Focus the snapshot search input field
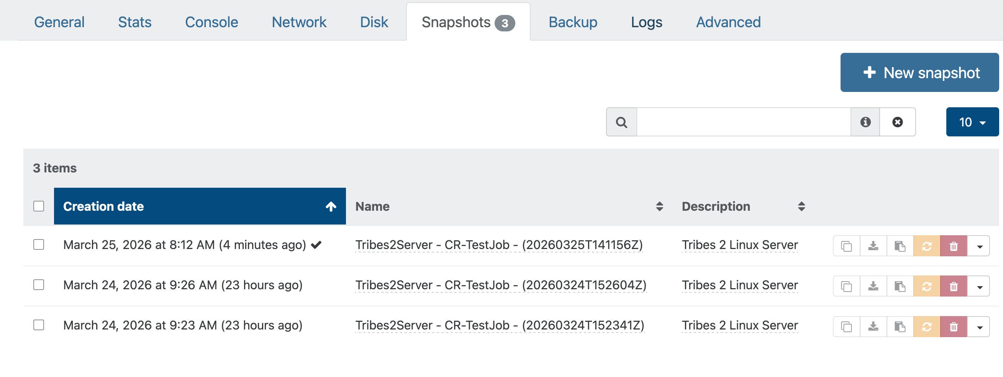The height and width of the screenshot is (377, 1003). coord(743,122)
